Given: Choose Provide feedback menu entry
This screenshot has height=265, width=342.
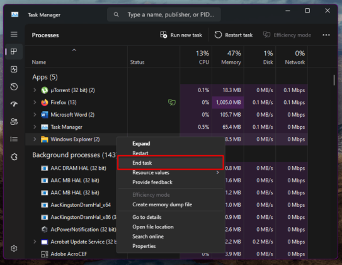Looking at the screenshot, I should (x=171, y=182).
